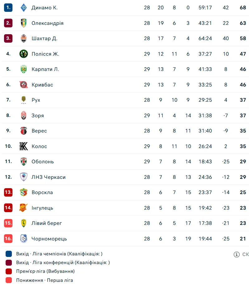
Task: Select the Оболонь team row name
Action: (43, 161)
